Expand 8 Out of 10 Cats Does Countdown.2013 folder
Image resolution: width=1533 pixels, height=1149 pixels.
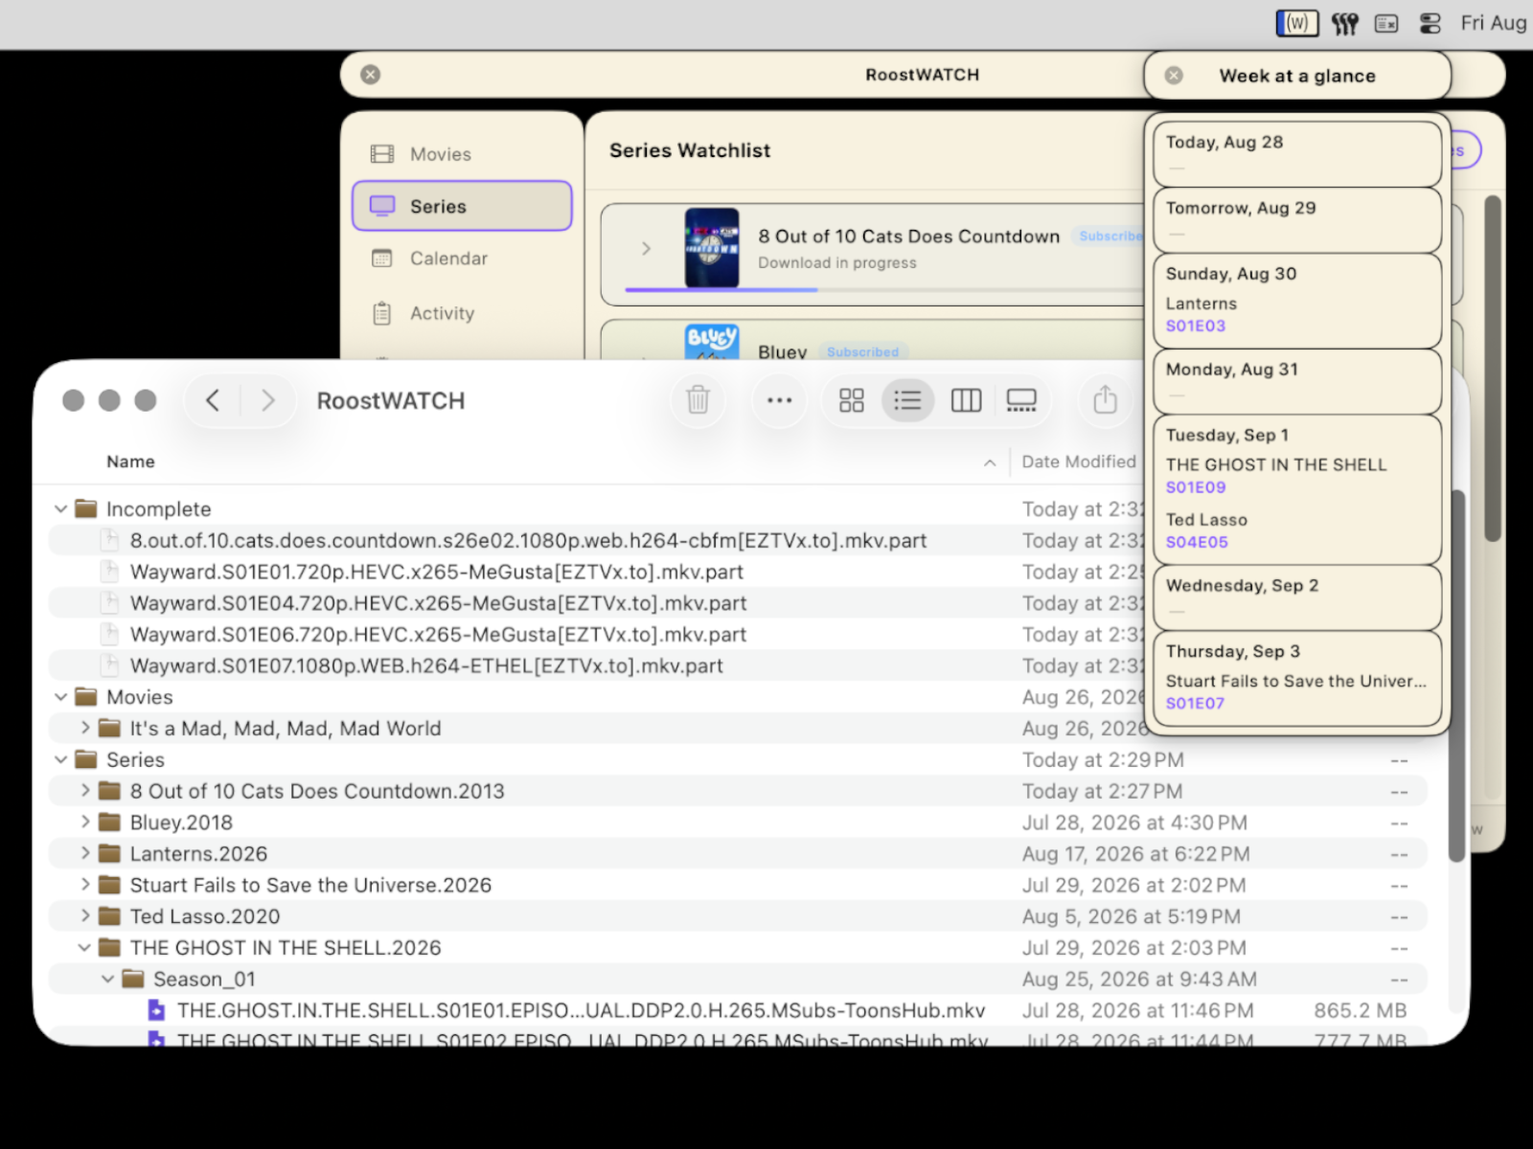pos(85,791)
